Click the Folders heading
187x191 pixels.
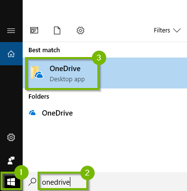pos(39,97)
